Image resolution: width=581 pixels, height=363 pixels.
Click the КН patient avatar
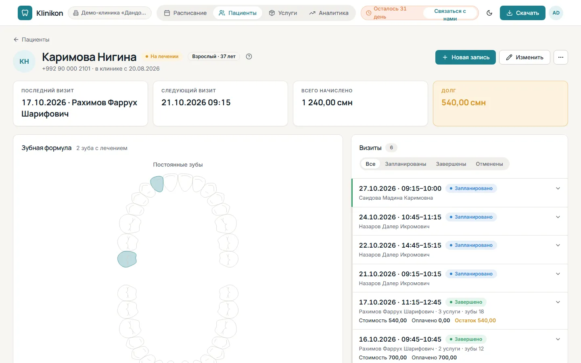(x=24, y=61)
